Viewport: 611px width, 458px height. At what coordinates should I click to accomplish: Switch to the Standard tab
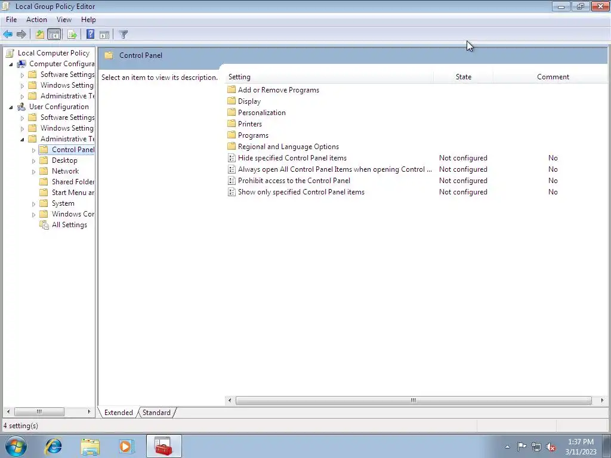click(156, 413)
